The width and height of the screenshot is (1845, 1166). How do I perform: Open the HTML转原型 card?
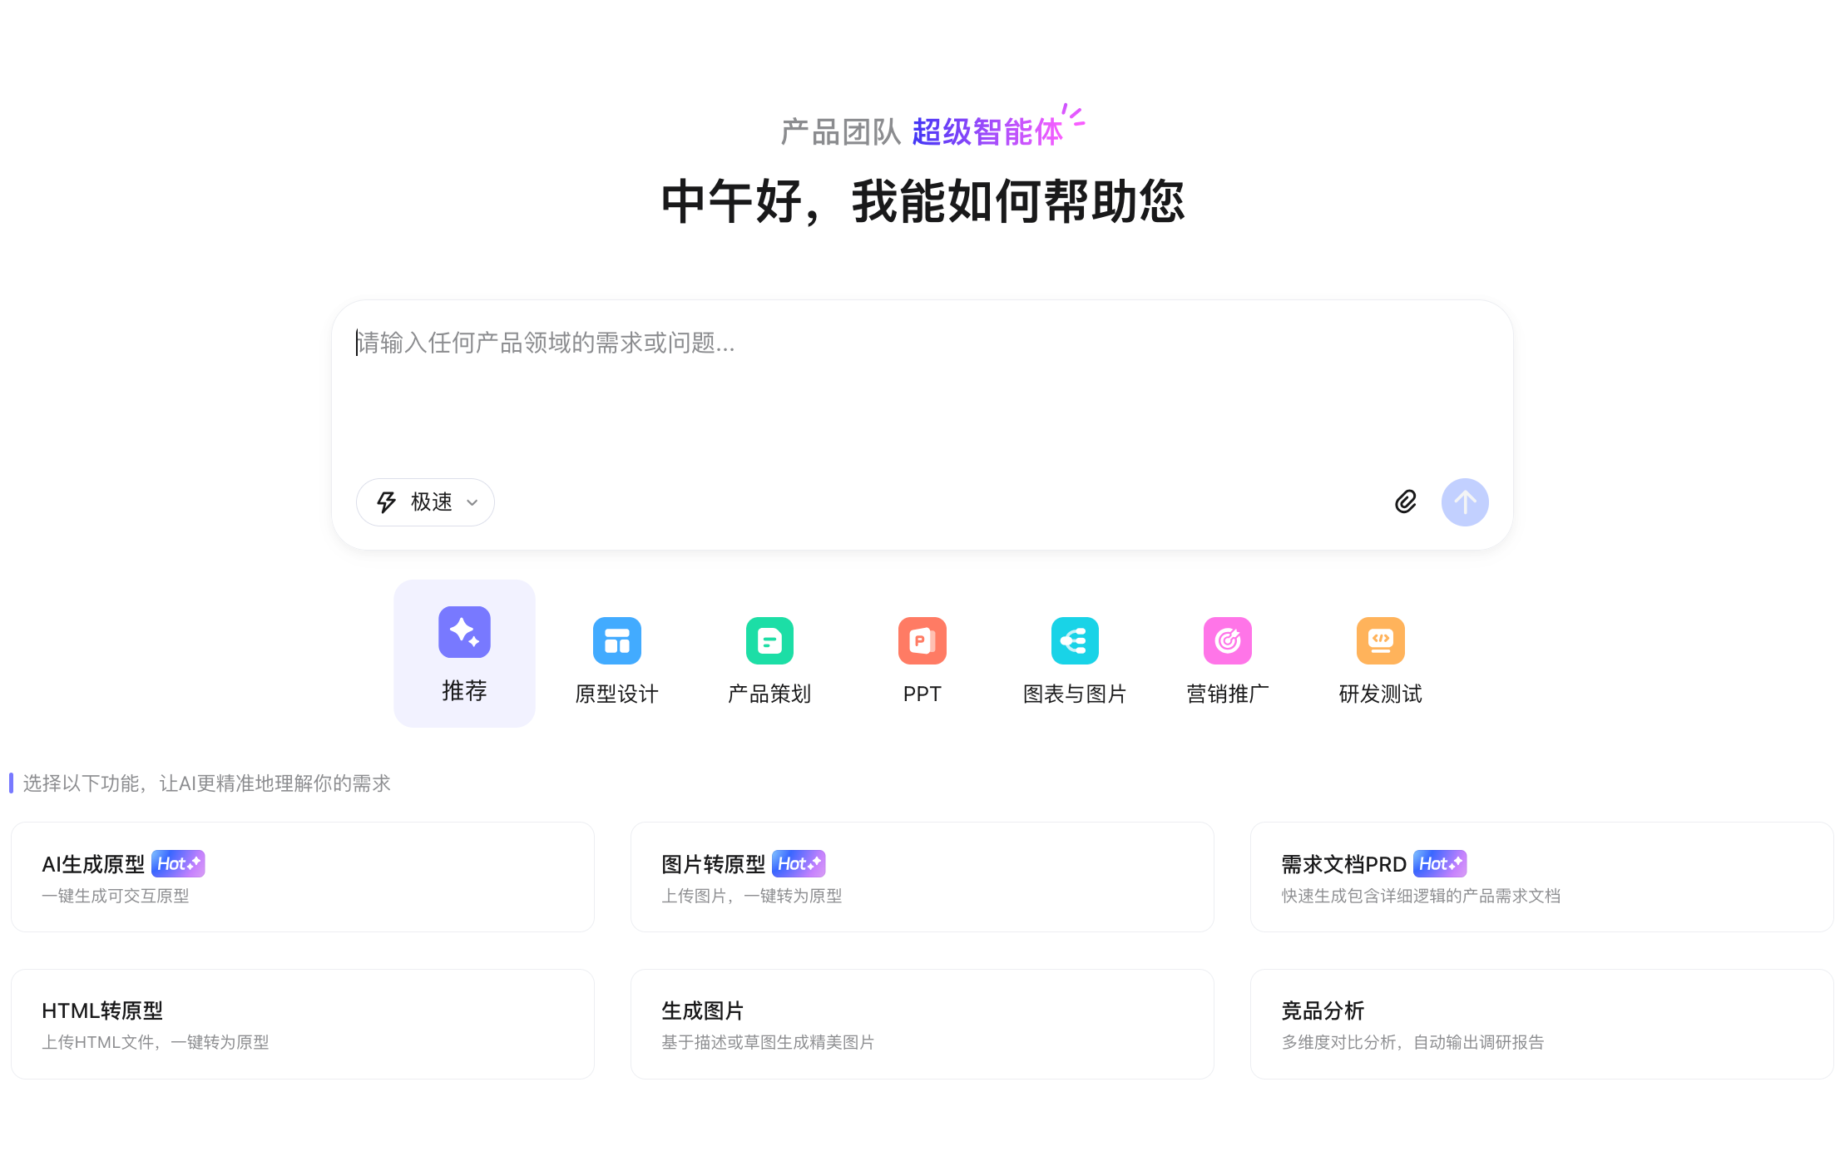coord(303,1024)
